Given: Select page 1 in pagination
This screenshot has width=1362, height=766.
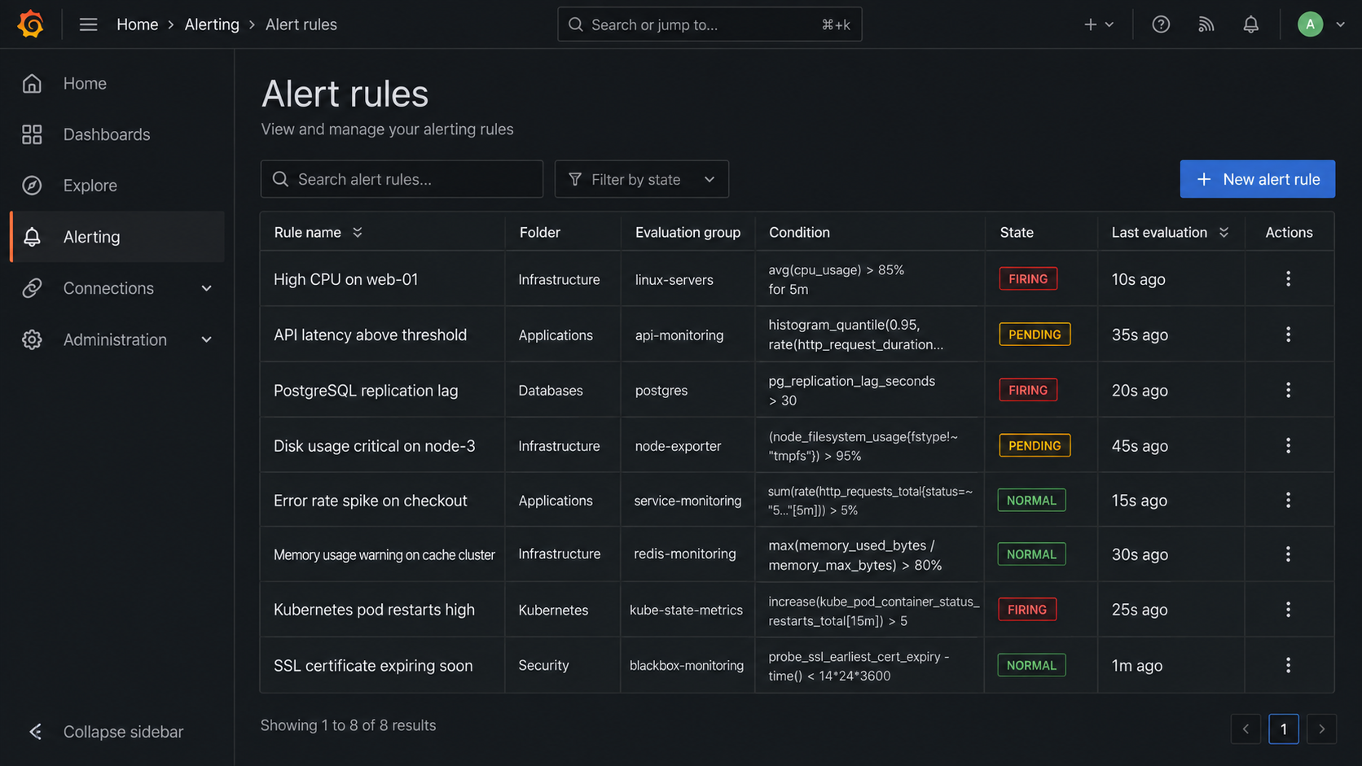Looking at the screenshot, I should [x=1284, y=729].
